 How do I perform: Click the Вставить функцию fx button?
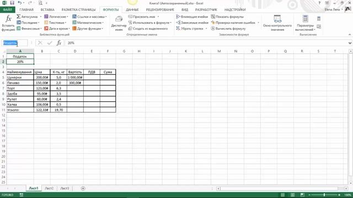[x=8, y=23]
